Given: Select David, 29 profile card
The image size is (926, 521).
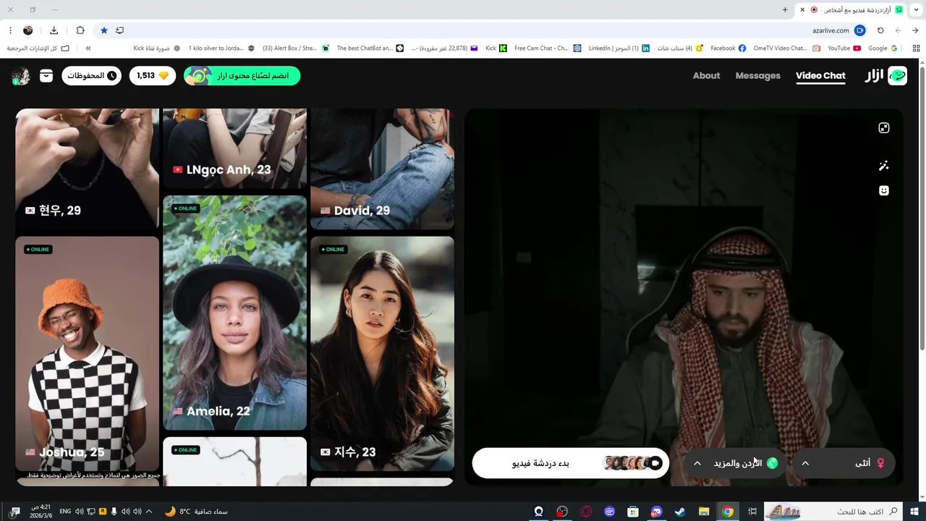Looking at the screenshot, I should click(x=383, y=169).
